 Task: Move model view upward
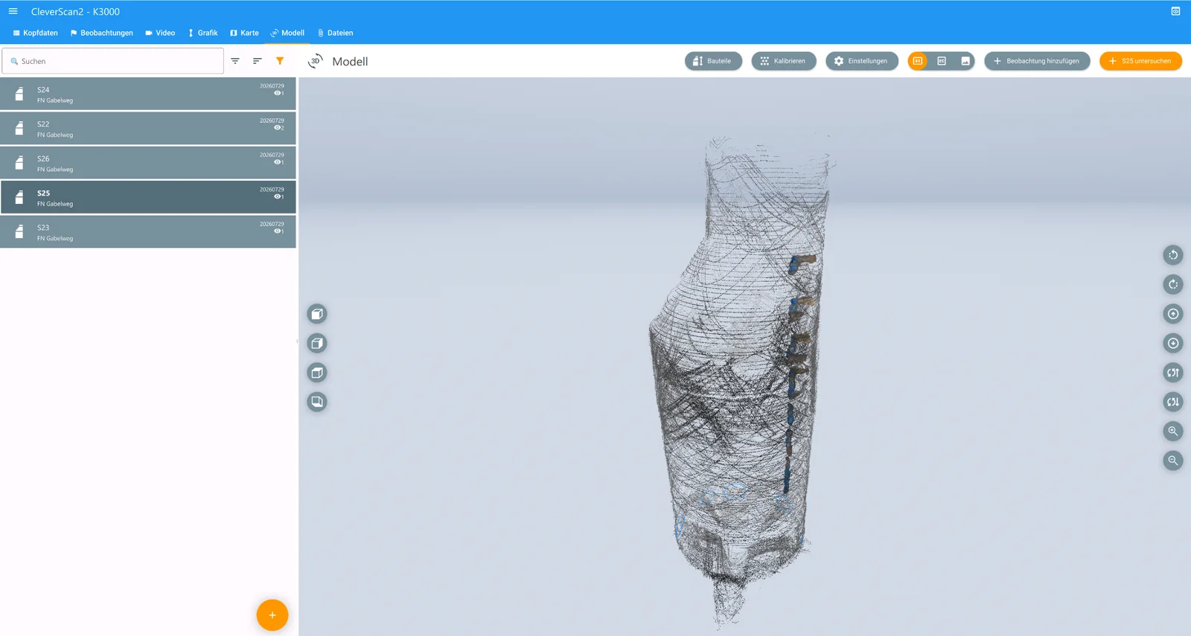pyautogui.click(x=1173, y=314)
